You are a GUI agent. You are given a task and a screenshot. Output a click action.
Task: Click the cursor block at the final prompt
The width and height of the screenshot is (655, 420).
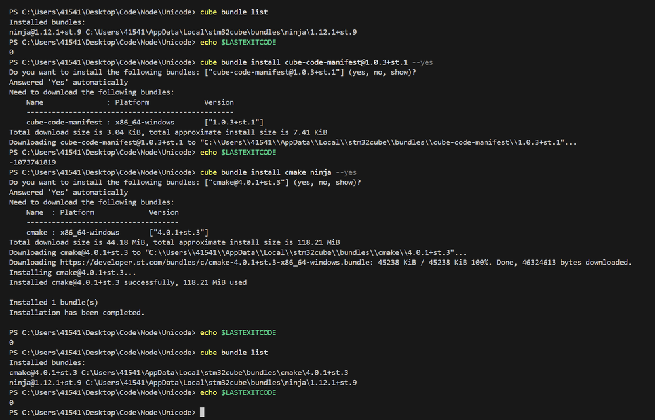click(x=202, y=413)
